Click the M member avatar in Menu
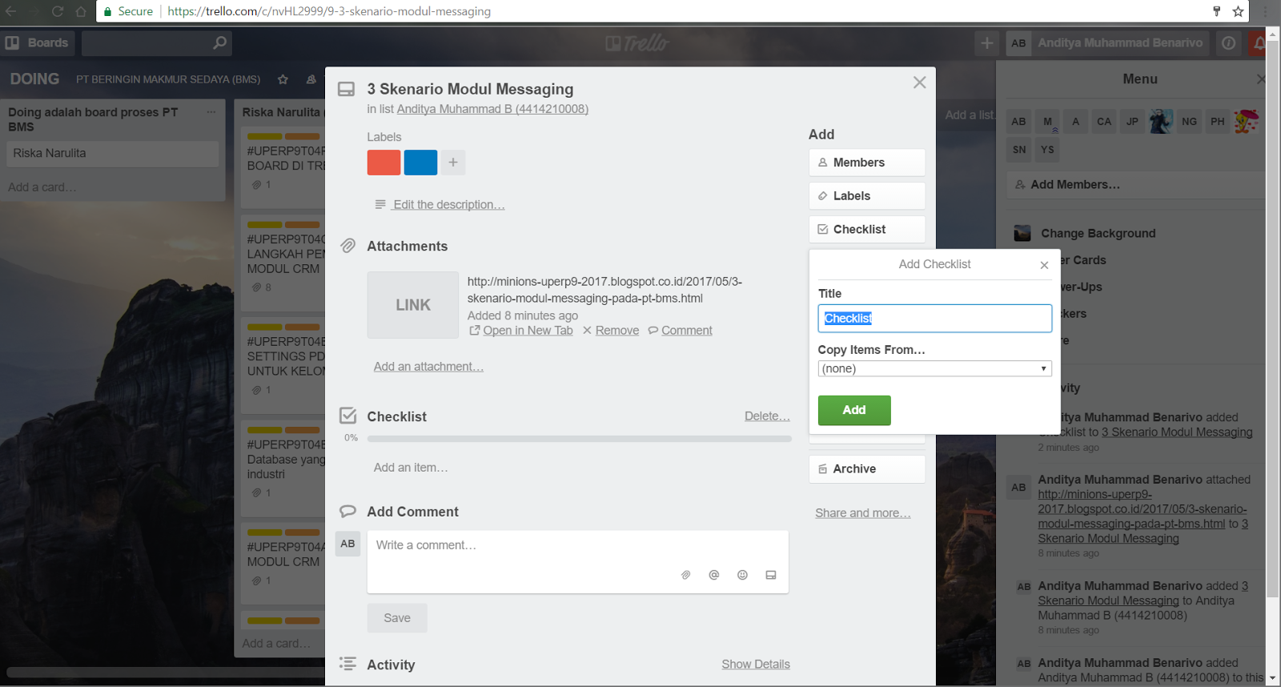Image resolution: width=1281 pixels, height=687 pixels. point(1047,122)
